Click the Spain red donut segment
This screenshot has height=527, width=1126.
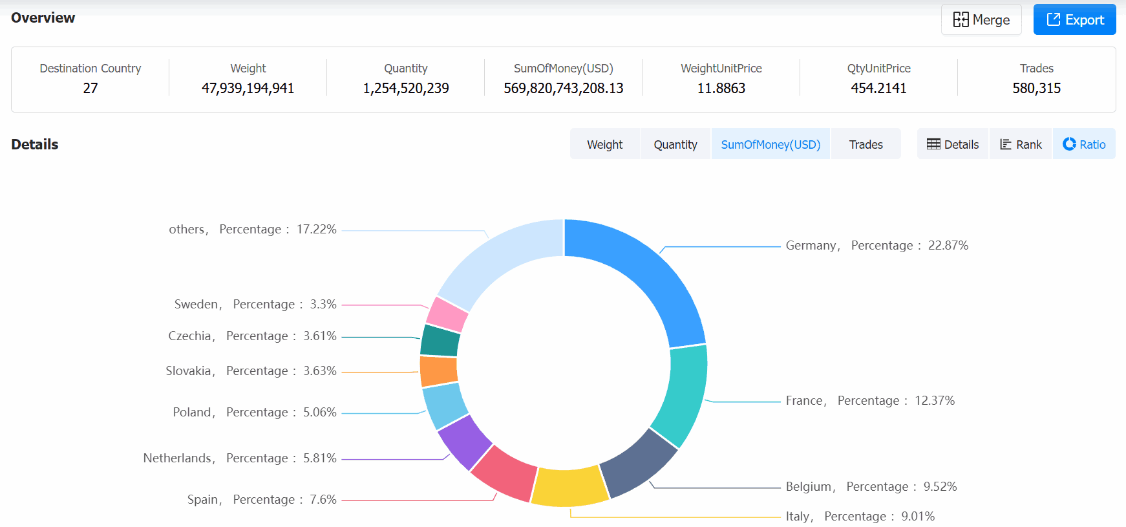(x=505, y=472)
